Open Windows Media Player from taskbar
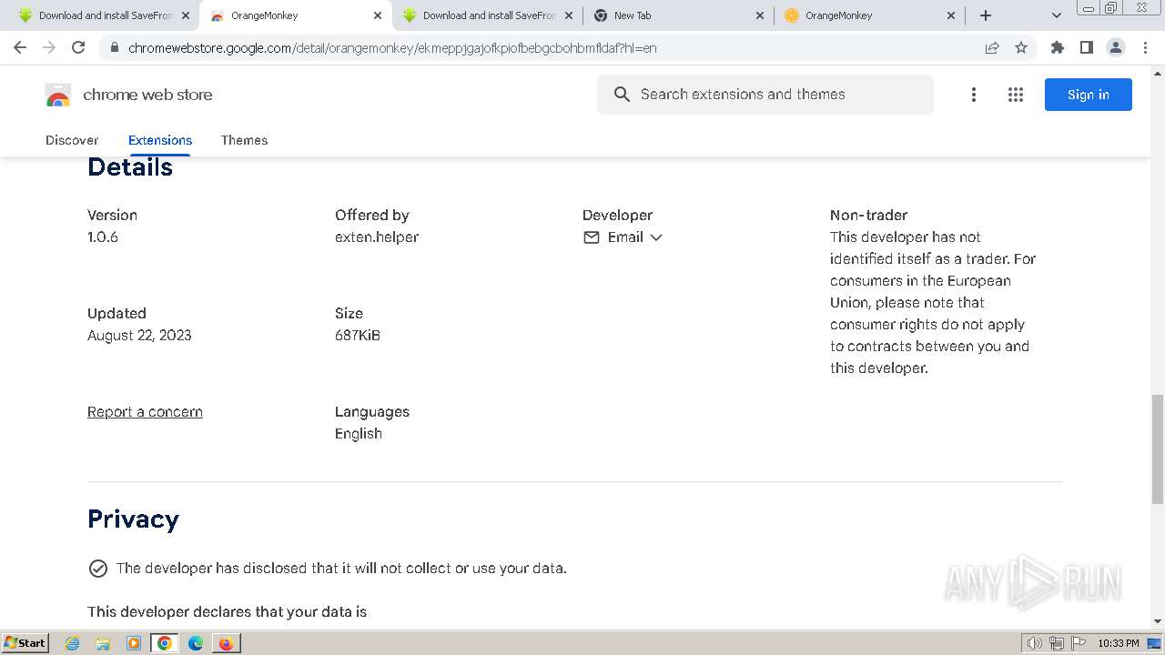Viewport: 1165px width, 655px height. 134,643
